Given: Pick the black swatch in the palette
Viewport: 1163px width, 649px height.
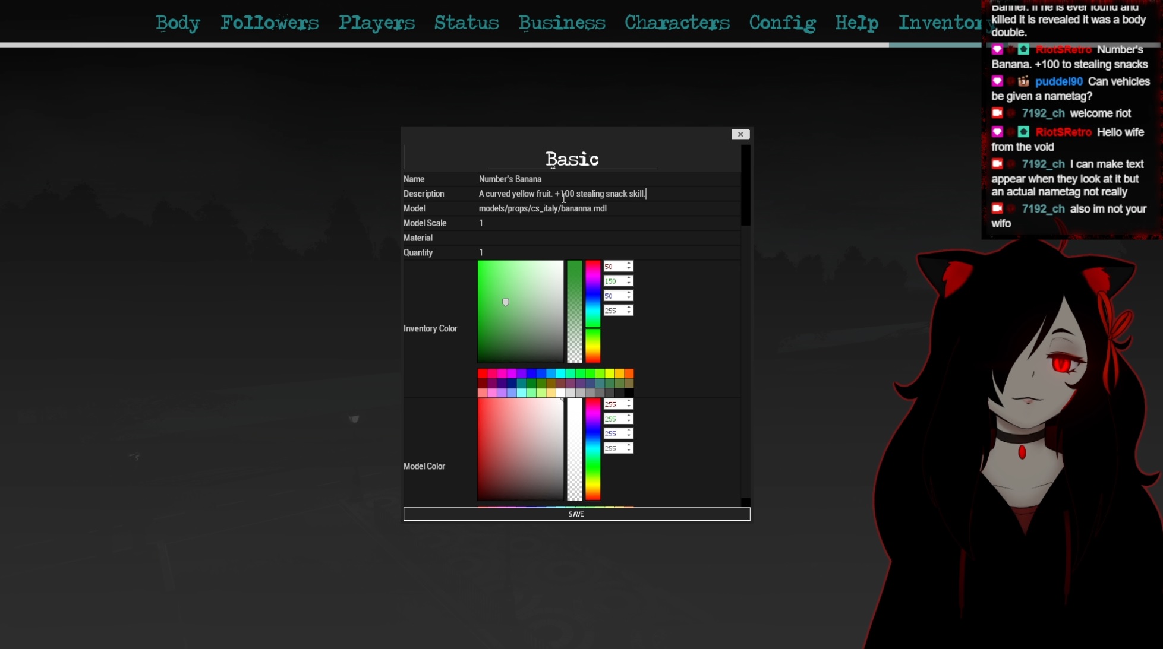Looking at the screenshot, I should click(629, 392).
